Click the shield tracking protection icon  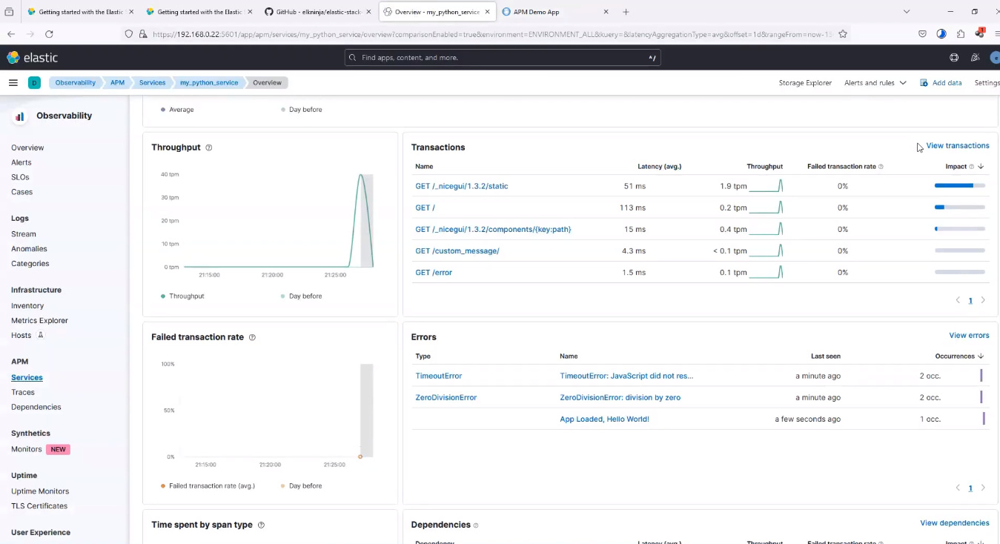[129, 34]
